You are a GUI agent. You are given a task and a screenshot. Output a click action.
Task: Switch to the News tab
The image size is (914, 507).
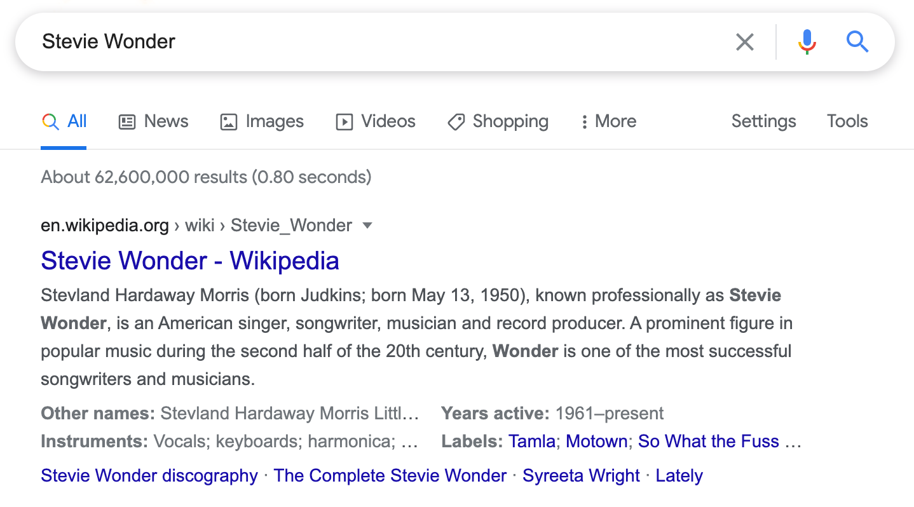point(154,121)
